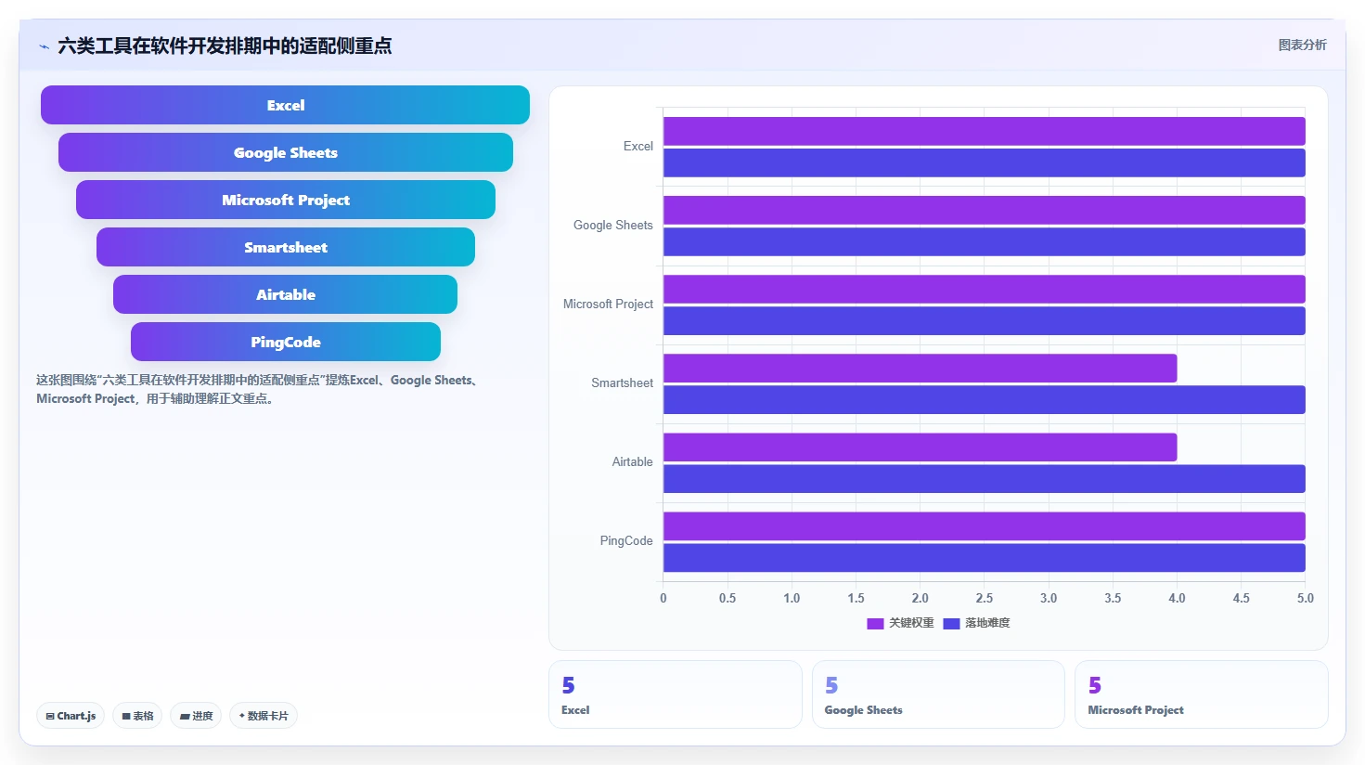Screen dimensions: 1365x765
Task: Click PingCode's blue 落地难度 bar
Action: click(x=984, y=557)
